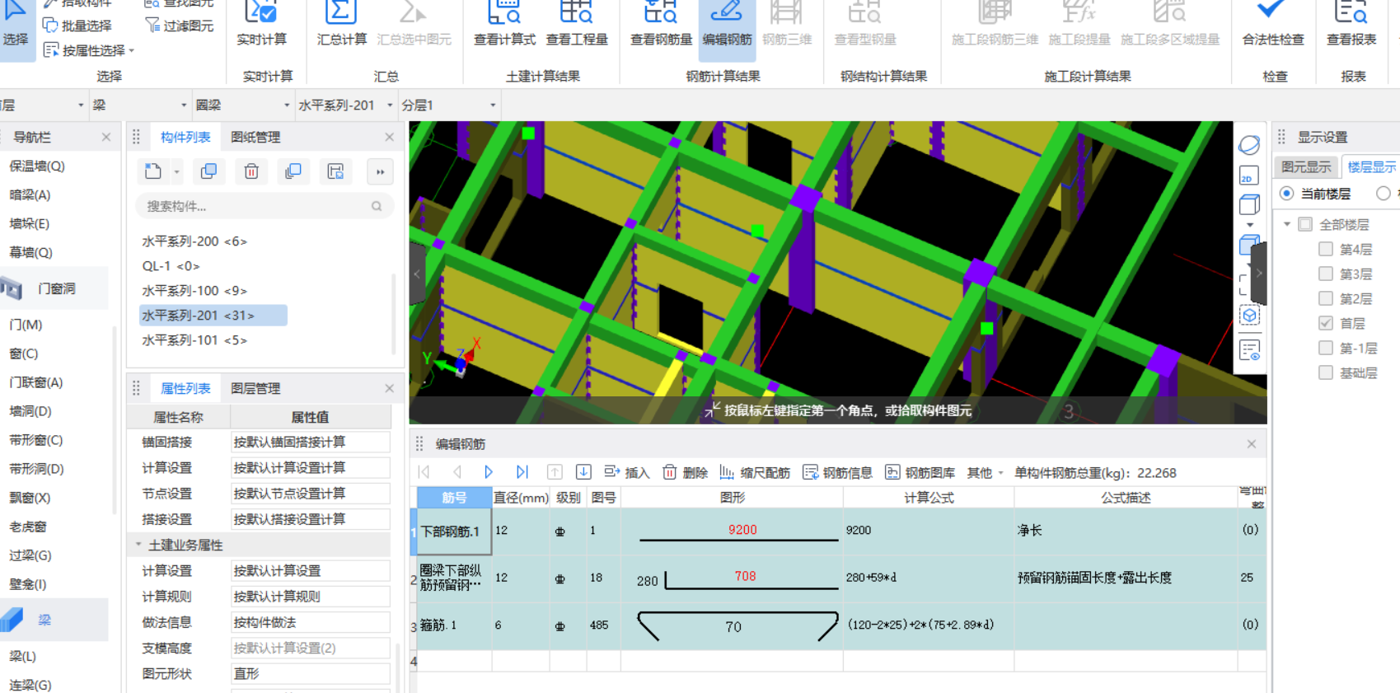This screenshot has height=693, width=1400.
Task: Click 删除 in the rebar editor
Action: [686, 472]
